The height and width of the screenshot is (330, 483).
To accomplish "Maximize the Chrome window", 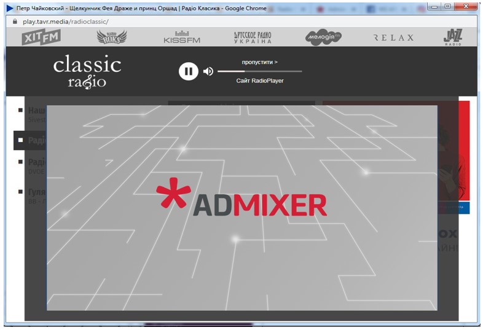I will (x=447, y=7).
